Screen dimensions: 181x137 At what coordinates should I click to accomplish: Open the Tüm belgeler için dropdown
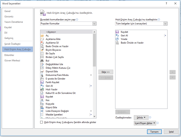click(x=141, y=24)
